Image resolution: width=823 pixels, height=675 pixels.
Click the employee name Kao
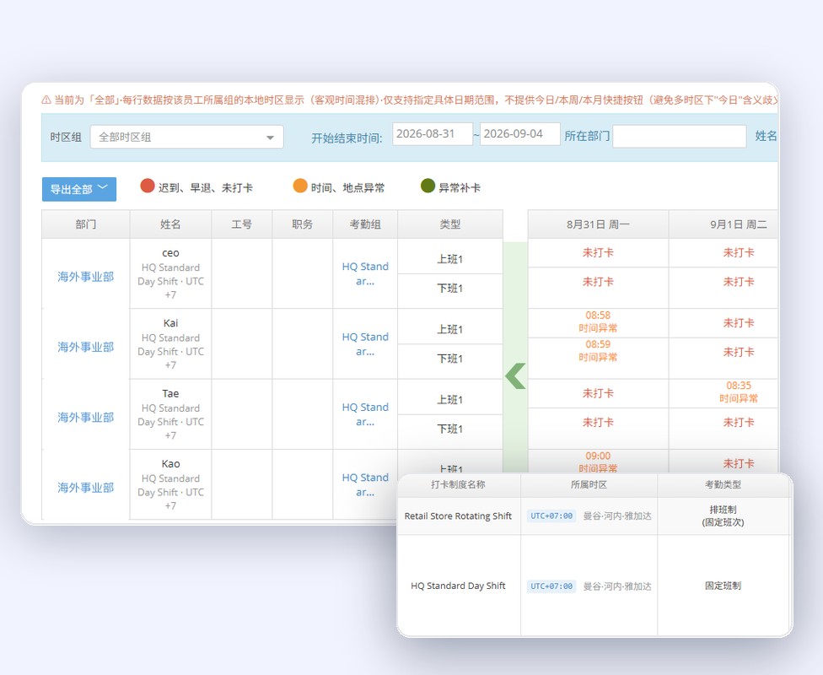pos(170,464)
